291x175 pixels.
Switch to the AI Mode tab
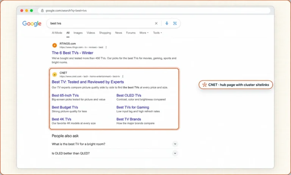pyautogui.click(x=57, y=33)
